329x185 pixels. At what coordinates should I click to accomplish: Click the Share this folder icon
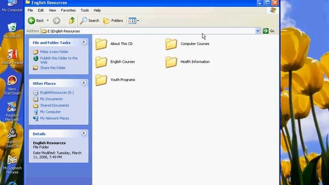point(35,68)
